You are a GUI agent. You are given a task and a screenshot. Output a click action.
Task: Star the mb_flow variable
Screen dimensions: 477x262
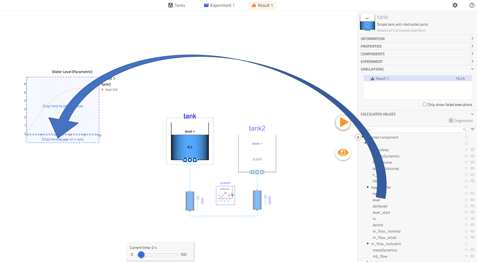tap(466, 256)
